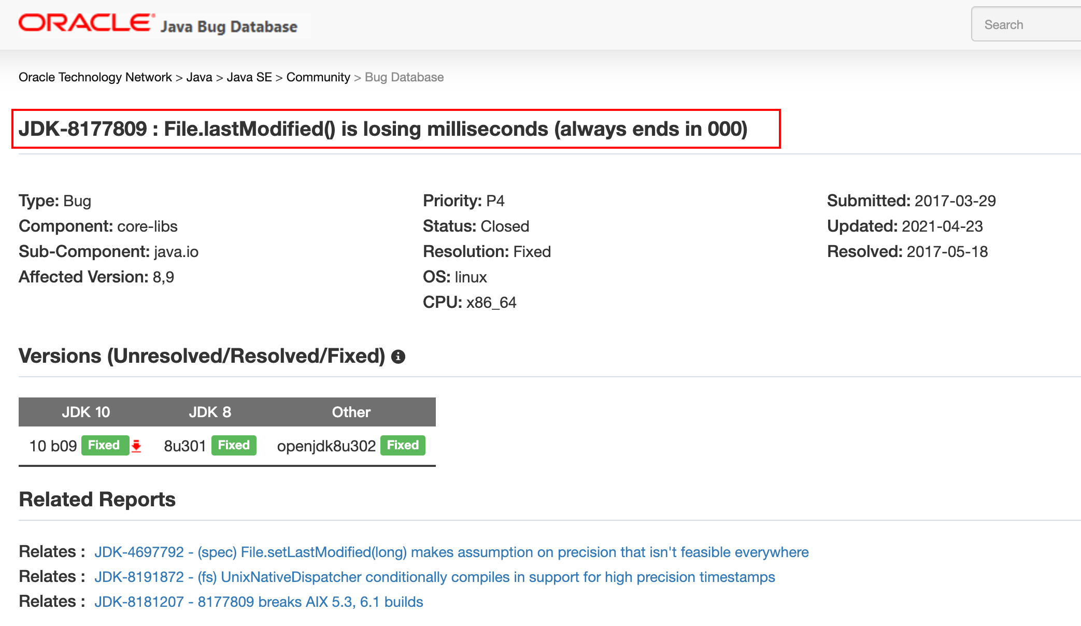Image resolution: width=1081 pixels, height=626 pixels.
Task: Click the info icon beside Versions heading
Action: (398, 357)
